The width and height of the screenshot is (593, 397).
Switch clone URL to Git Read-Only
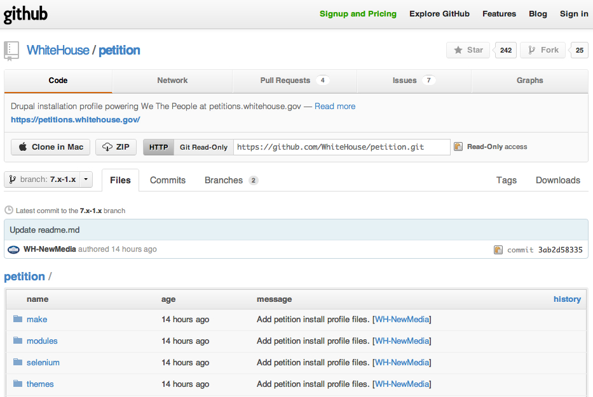coord(204,146)
